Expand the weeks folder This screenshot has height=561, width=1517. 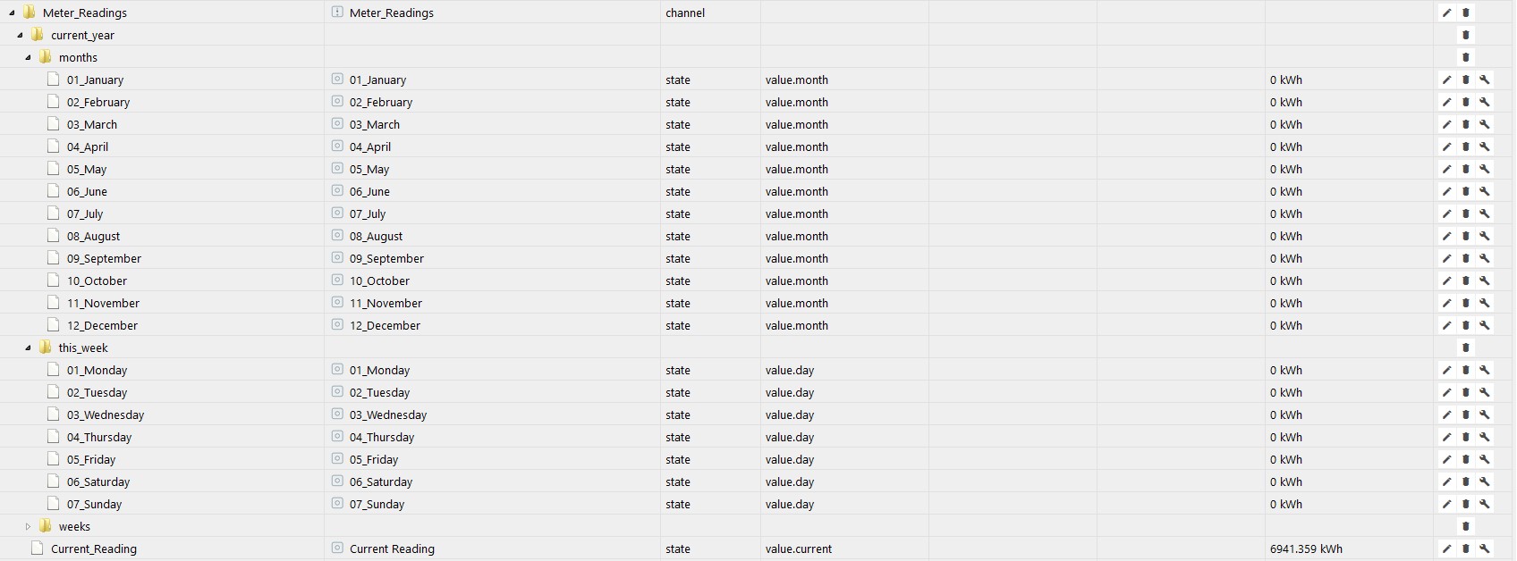click(x=28, y=526)
